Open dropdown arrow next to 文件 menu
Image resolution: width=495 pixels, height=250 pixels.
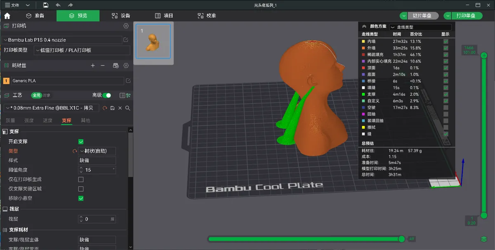click(28, 5)
